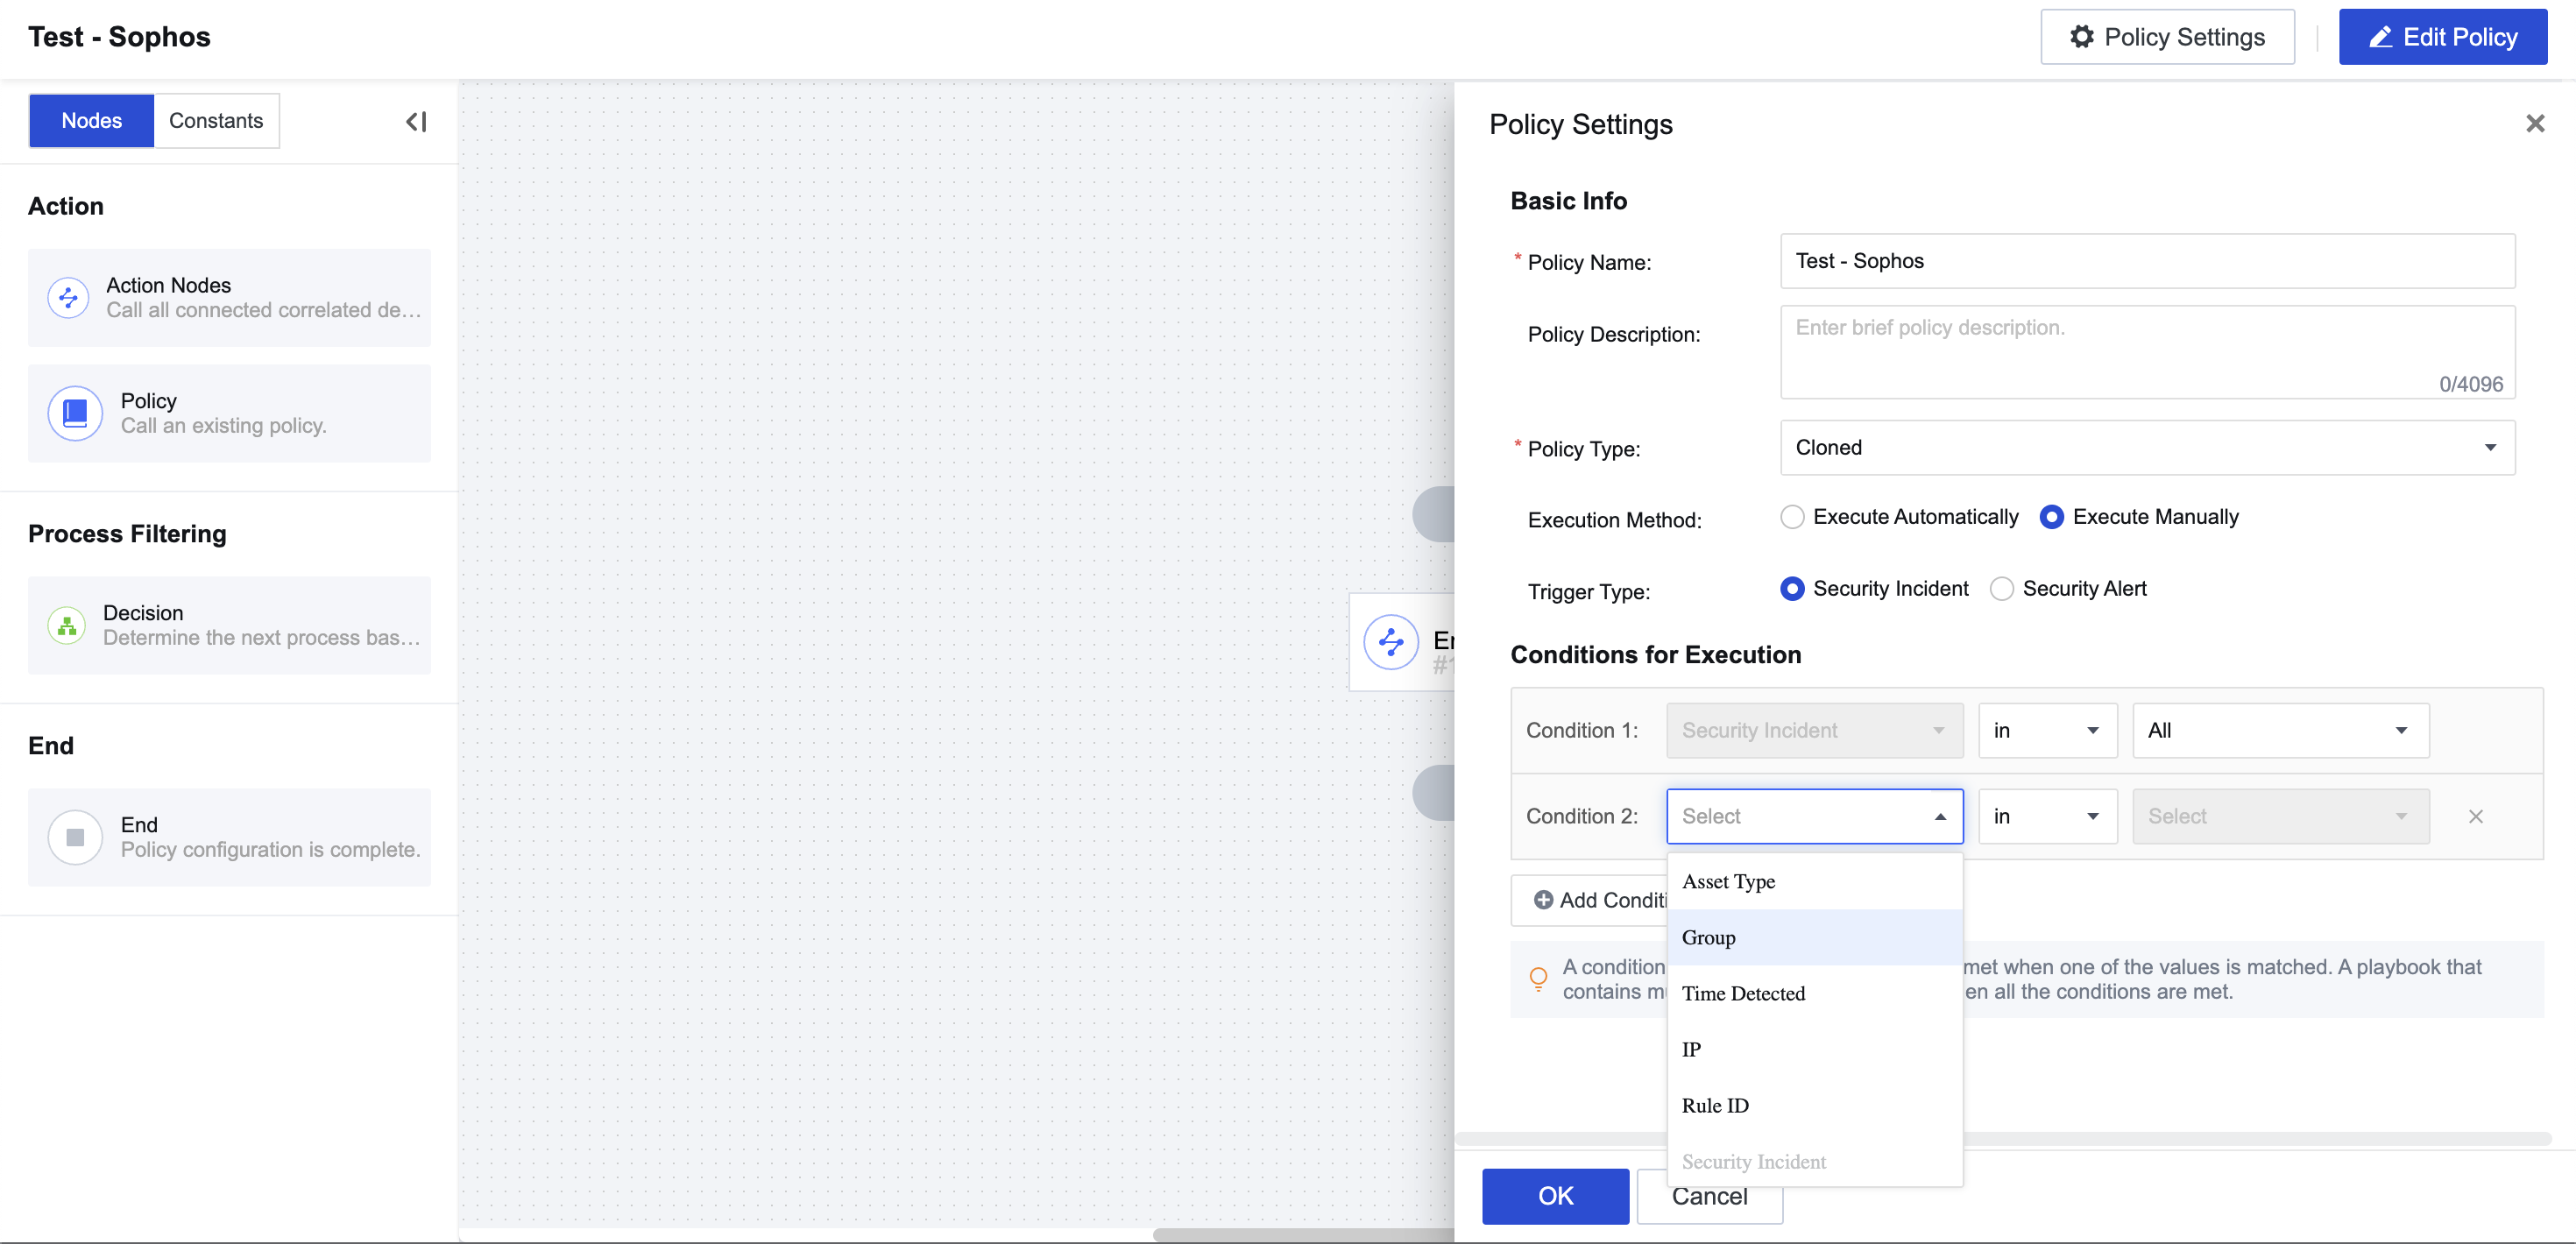Click the Policy Name input field
Viewport: 2576px width, 1244px height.
[2147, 261]
